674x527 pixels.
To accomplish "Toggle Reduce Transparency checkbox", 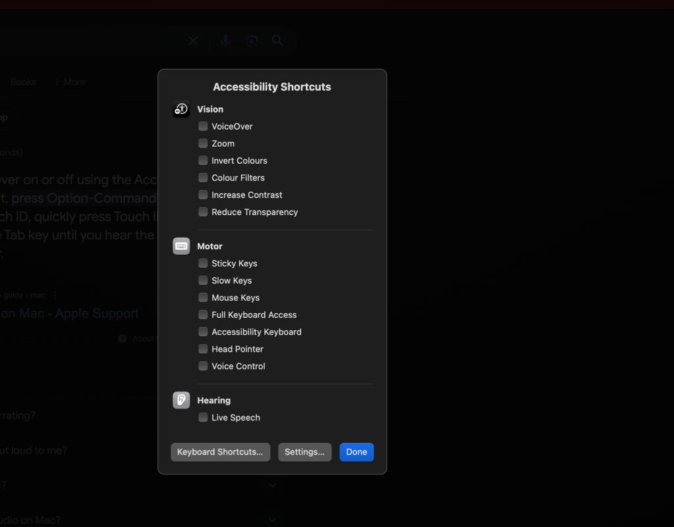I will (x=203, y=212).
